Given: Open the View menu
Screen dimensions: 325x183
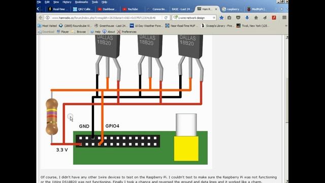Looking at the screenshot, I should click(56, 2).
